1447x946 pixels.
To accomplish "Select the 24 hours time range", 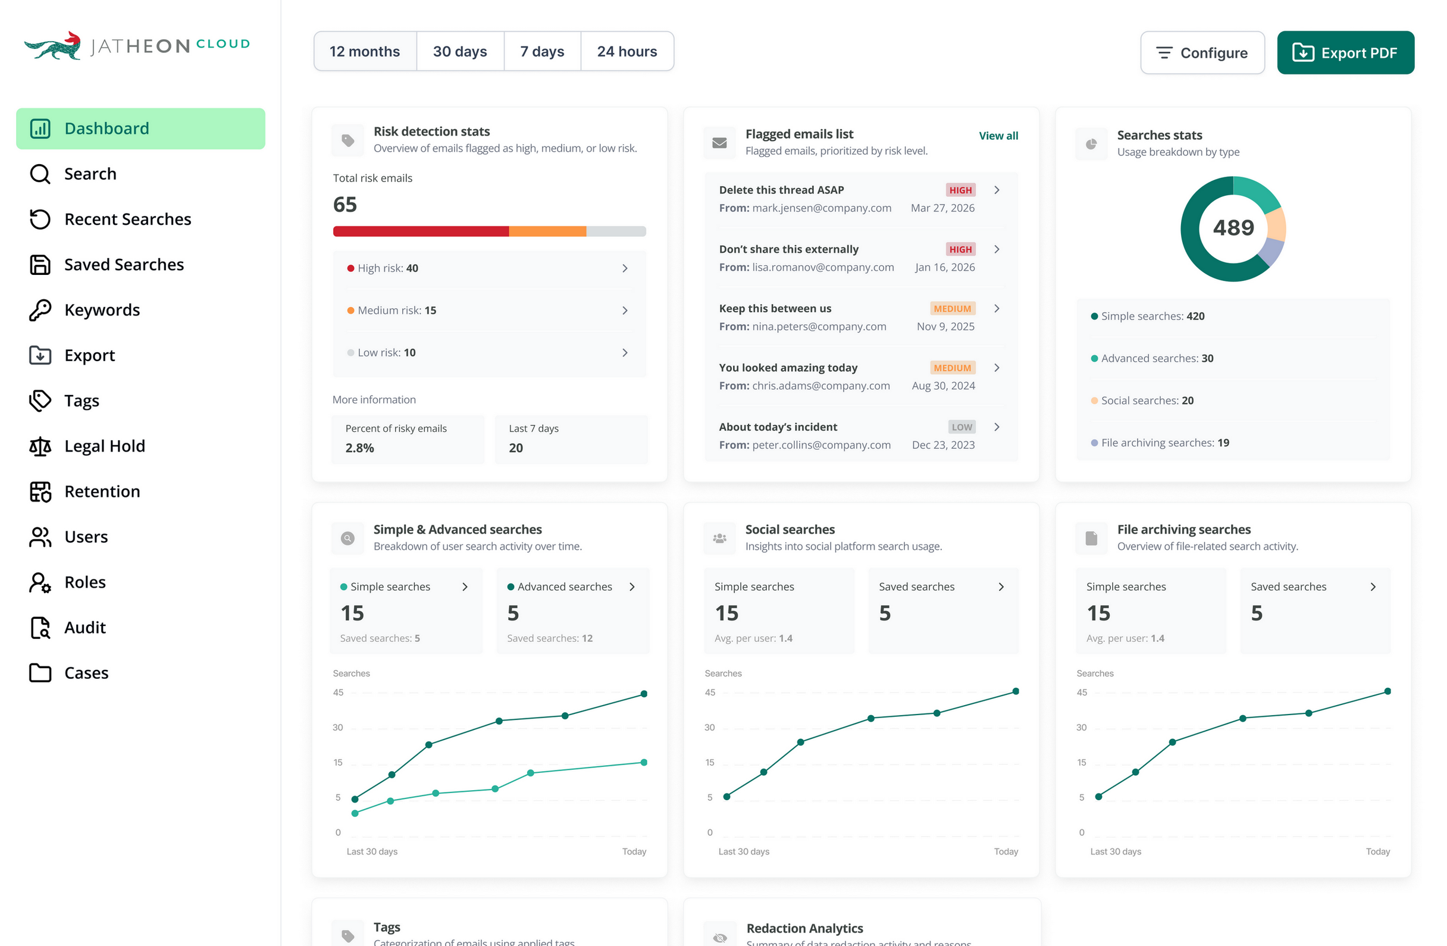I will [627, 52].
